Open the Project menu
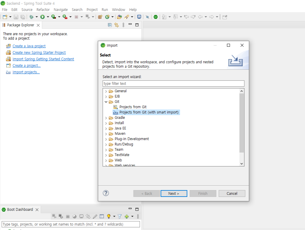Screen dimensions: 305x230 [x=92, y=9]
